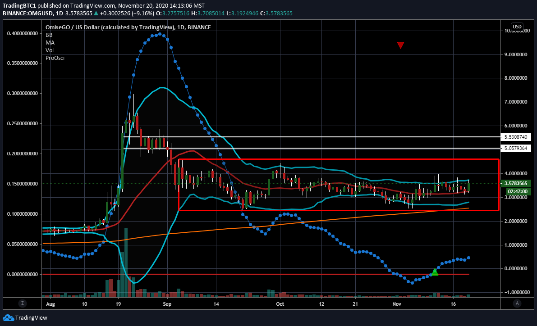This screenshot has width=537, height=326.
Task: Click the 9.0000000 right axis label
Action: [516, 54]
